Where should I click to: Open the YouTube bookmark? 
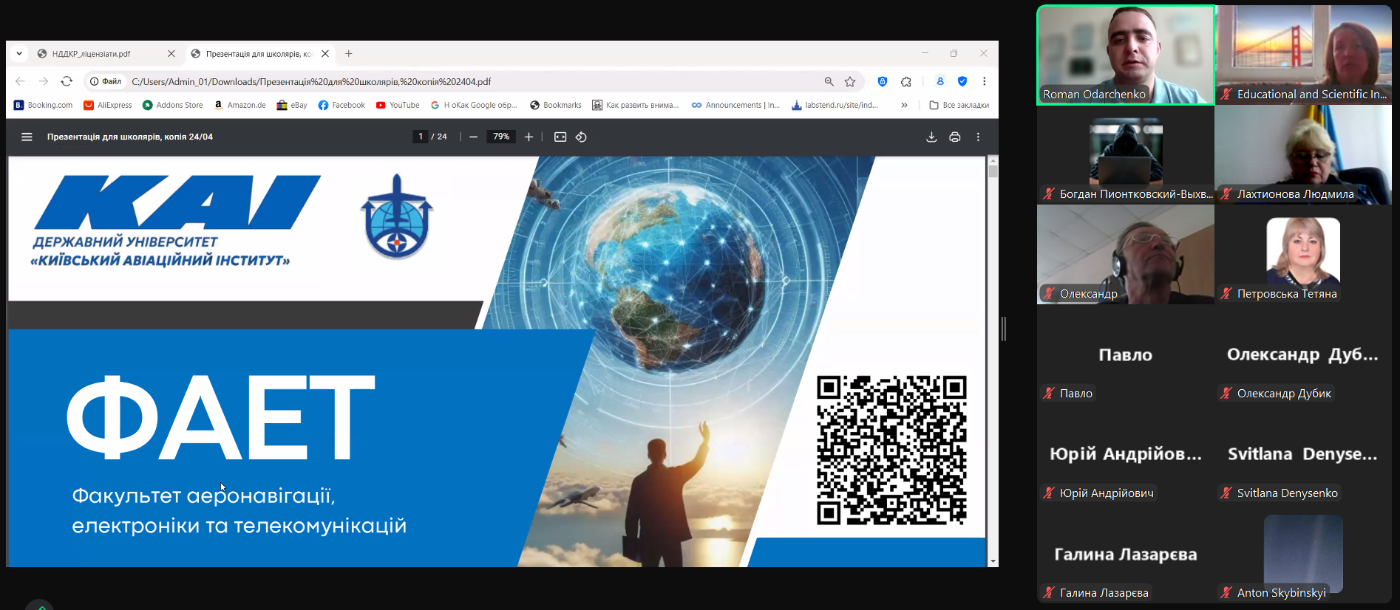[x=398, y=105]
